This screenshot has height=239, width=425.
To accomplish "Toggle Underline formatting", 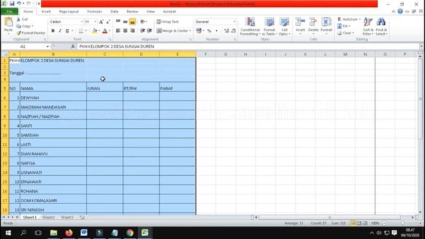I will pos(67,31).
